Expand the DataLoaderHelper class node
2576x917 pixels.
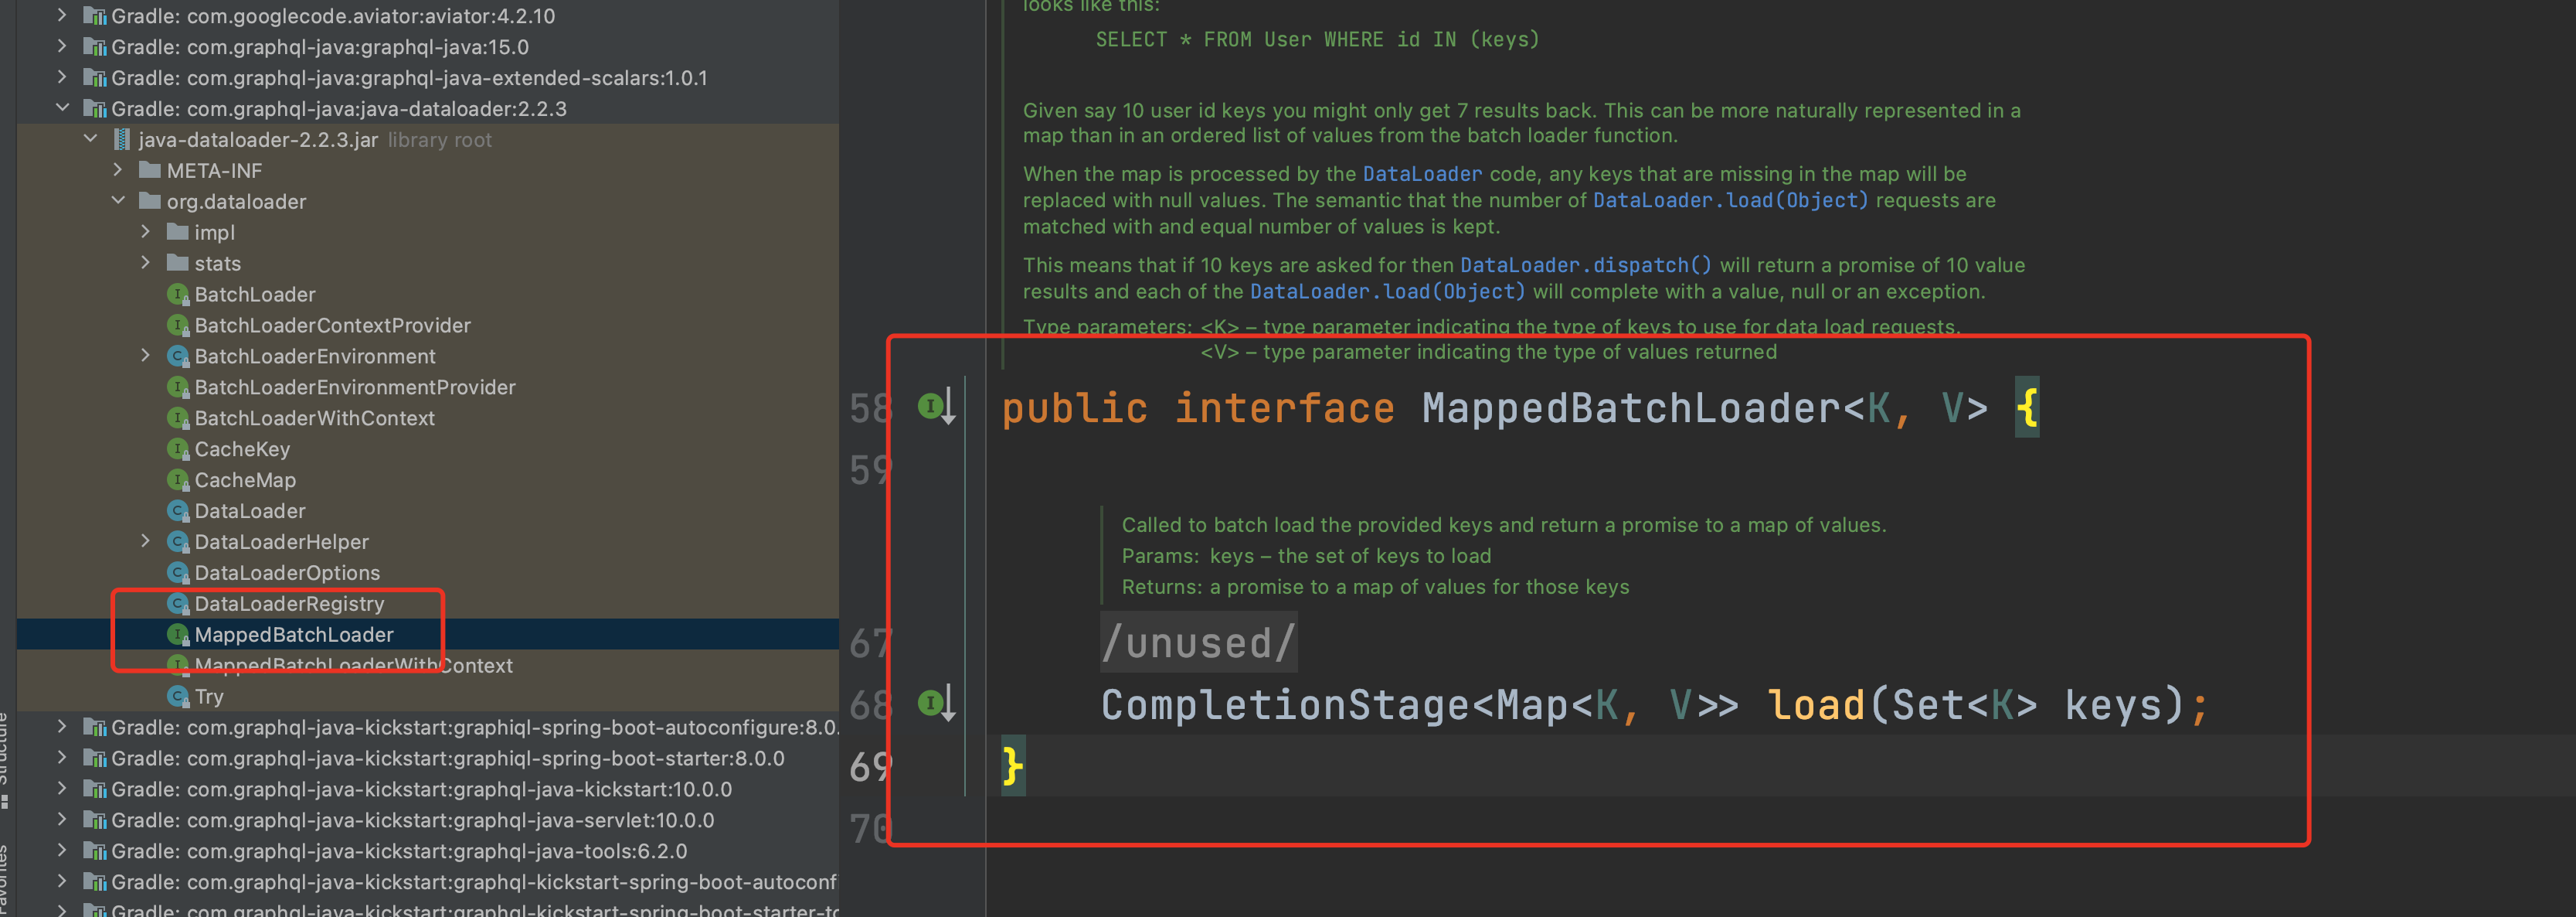[x=146, y=540]
